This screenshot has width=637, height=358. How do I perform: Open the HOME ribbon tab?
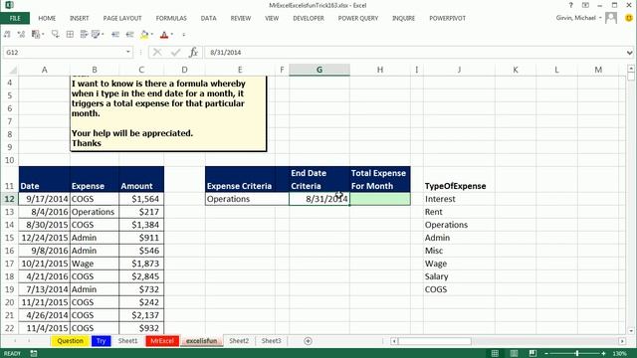pyautogui.click(x=47, y=18)
